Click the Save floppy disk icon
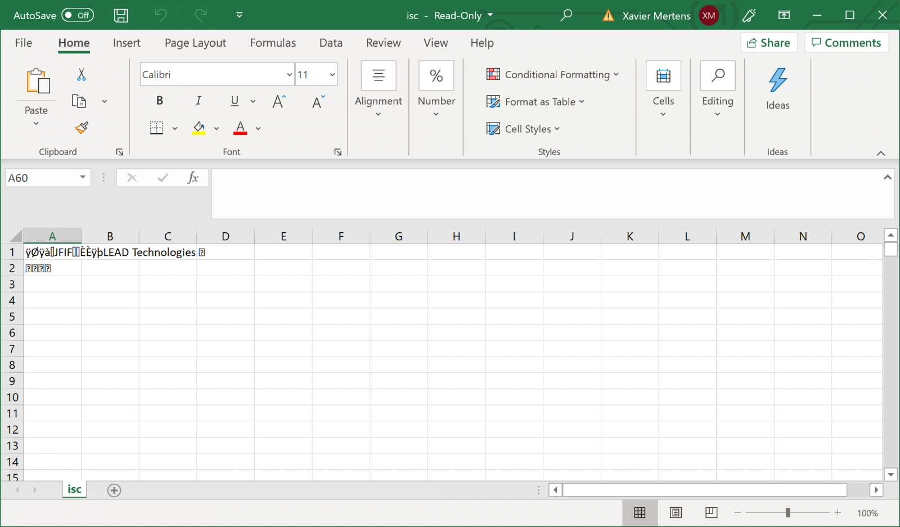This screenshot has width=900, height=527. point(121,15)
